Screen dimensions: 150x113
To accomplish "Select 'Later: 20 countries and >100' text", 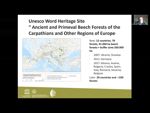I will coord(106,78).
